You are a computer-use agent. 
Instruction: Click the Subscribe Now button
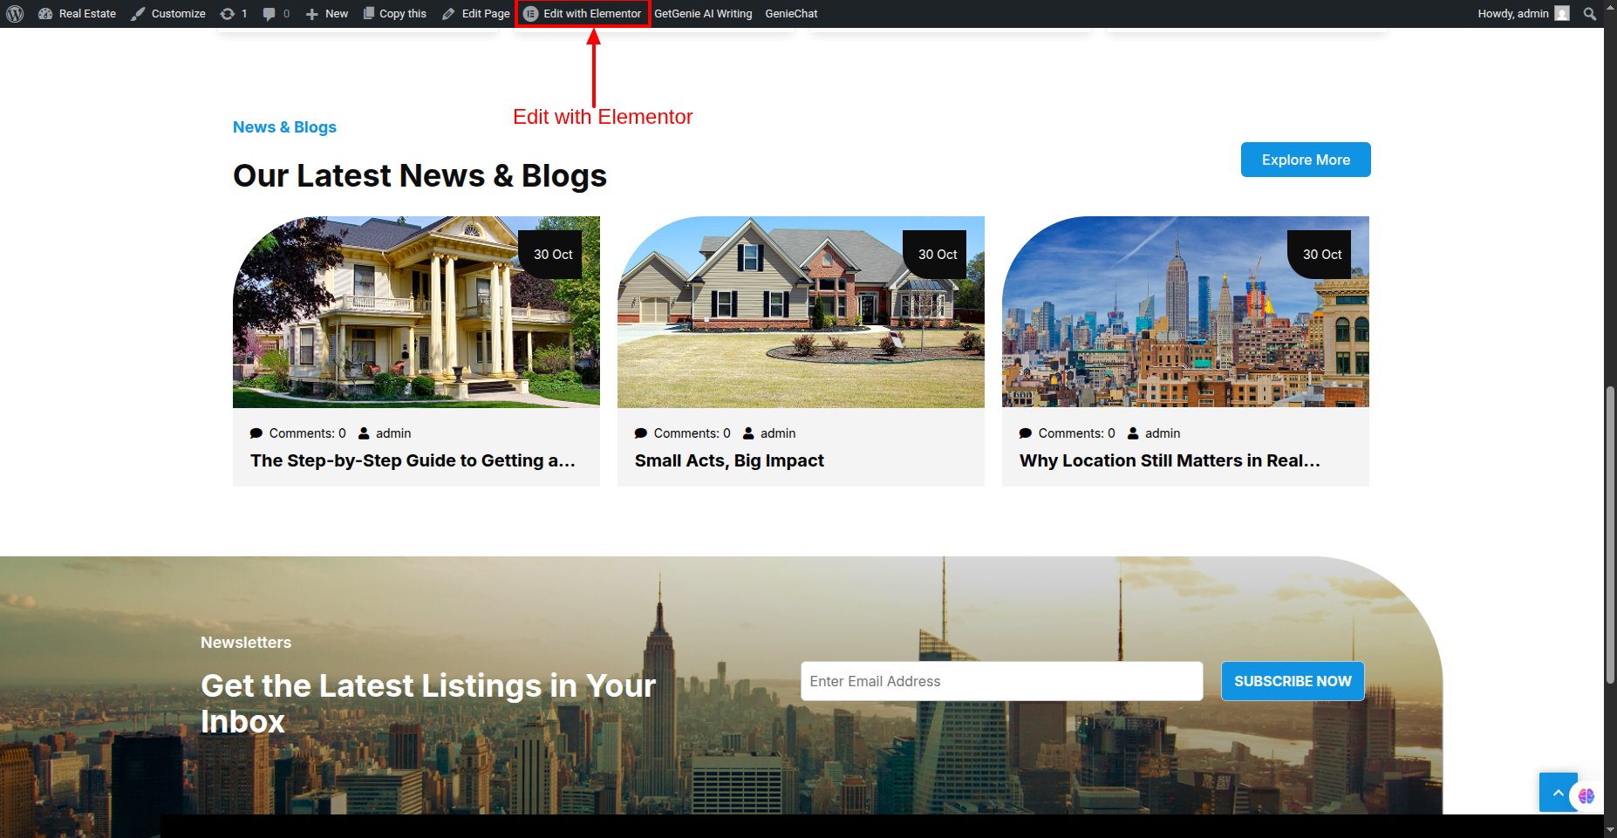point(1293,681)
